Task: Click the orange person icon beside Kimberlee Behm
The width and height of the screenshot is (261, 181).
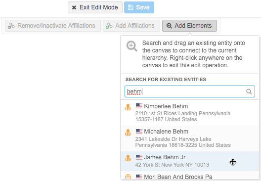Action: [128, 107]
